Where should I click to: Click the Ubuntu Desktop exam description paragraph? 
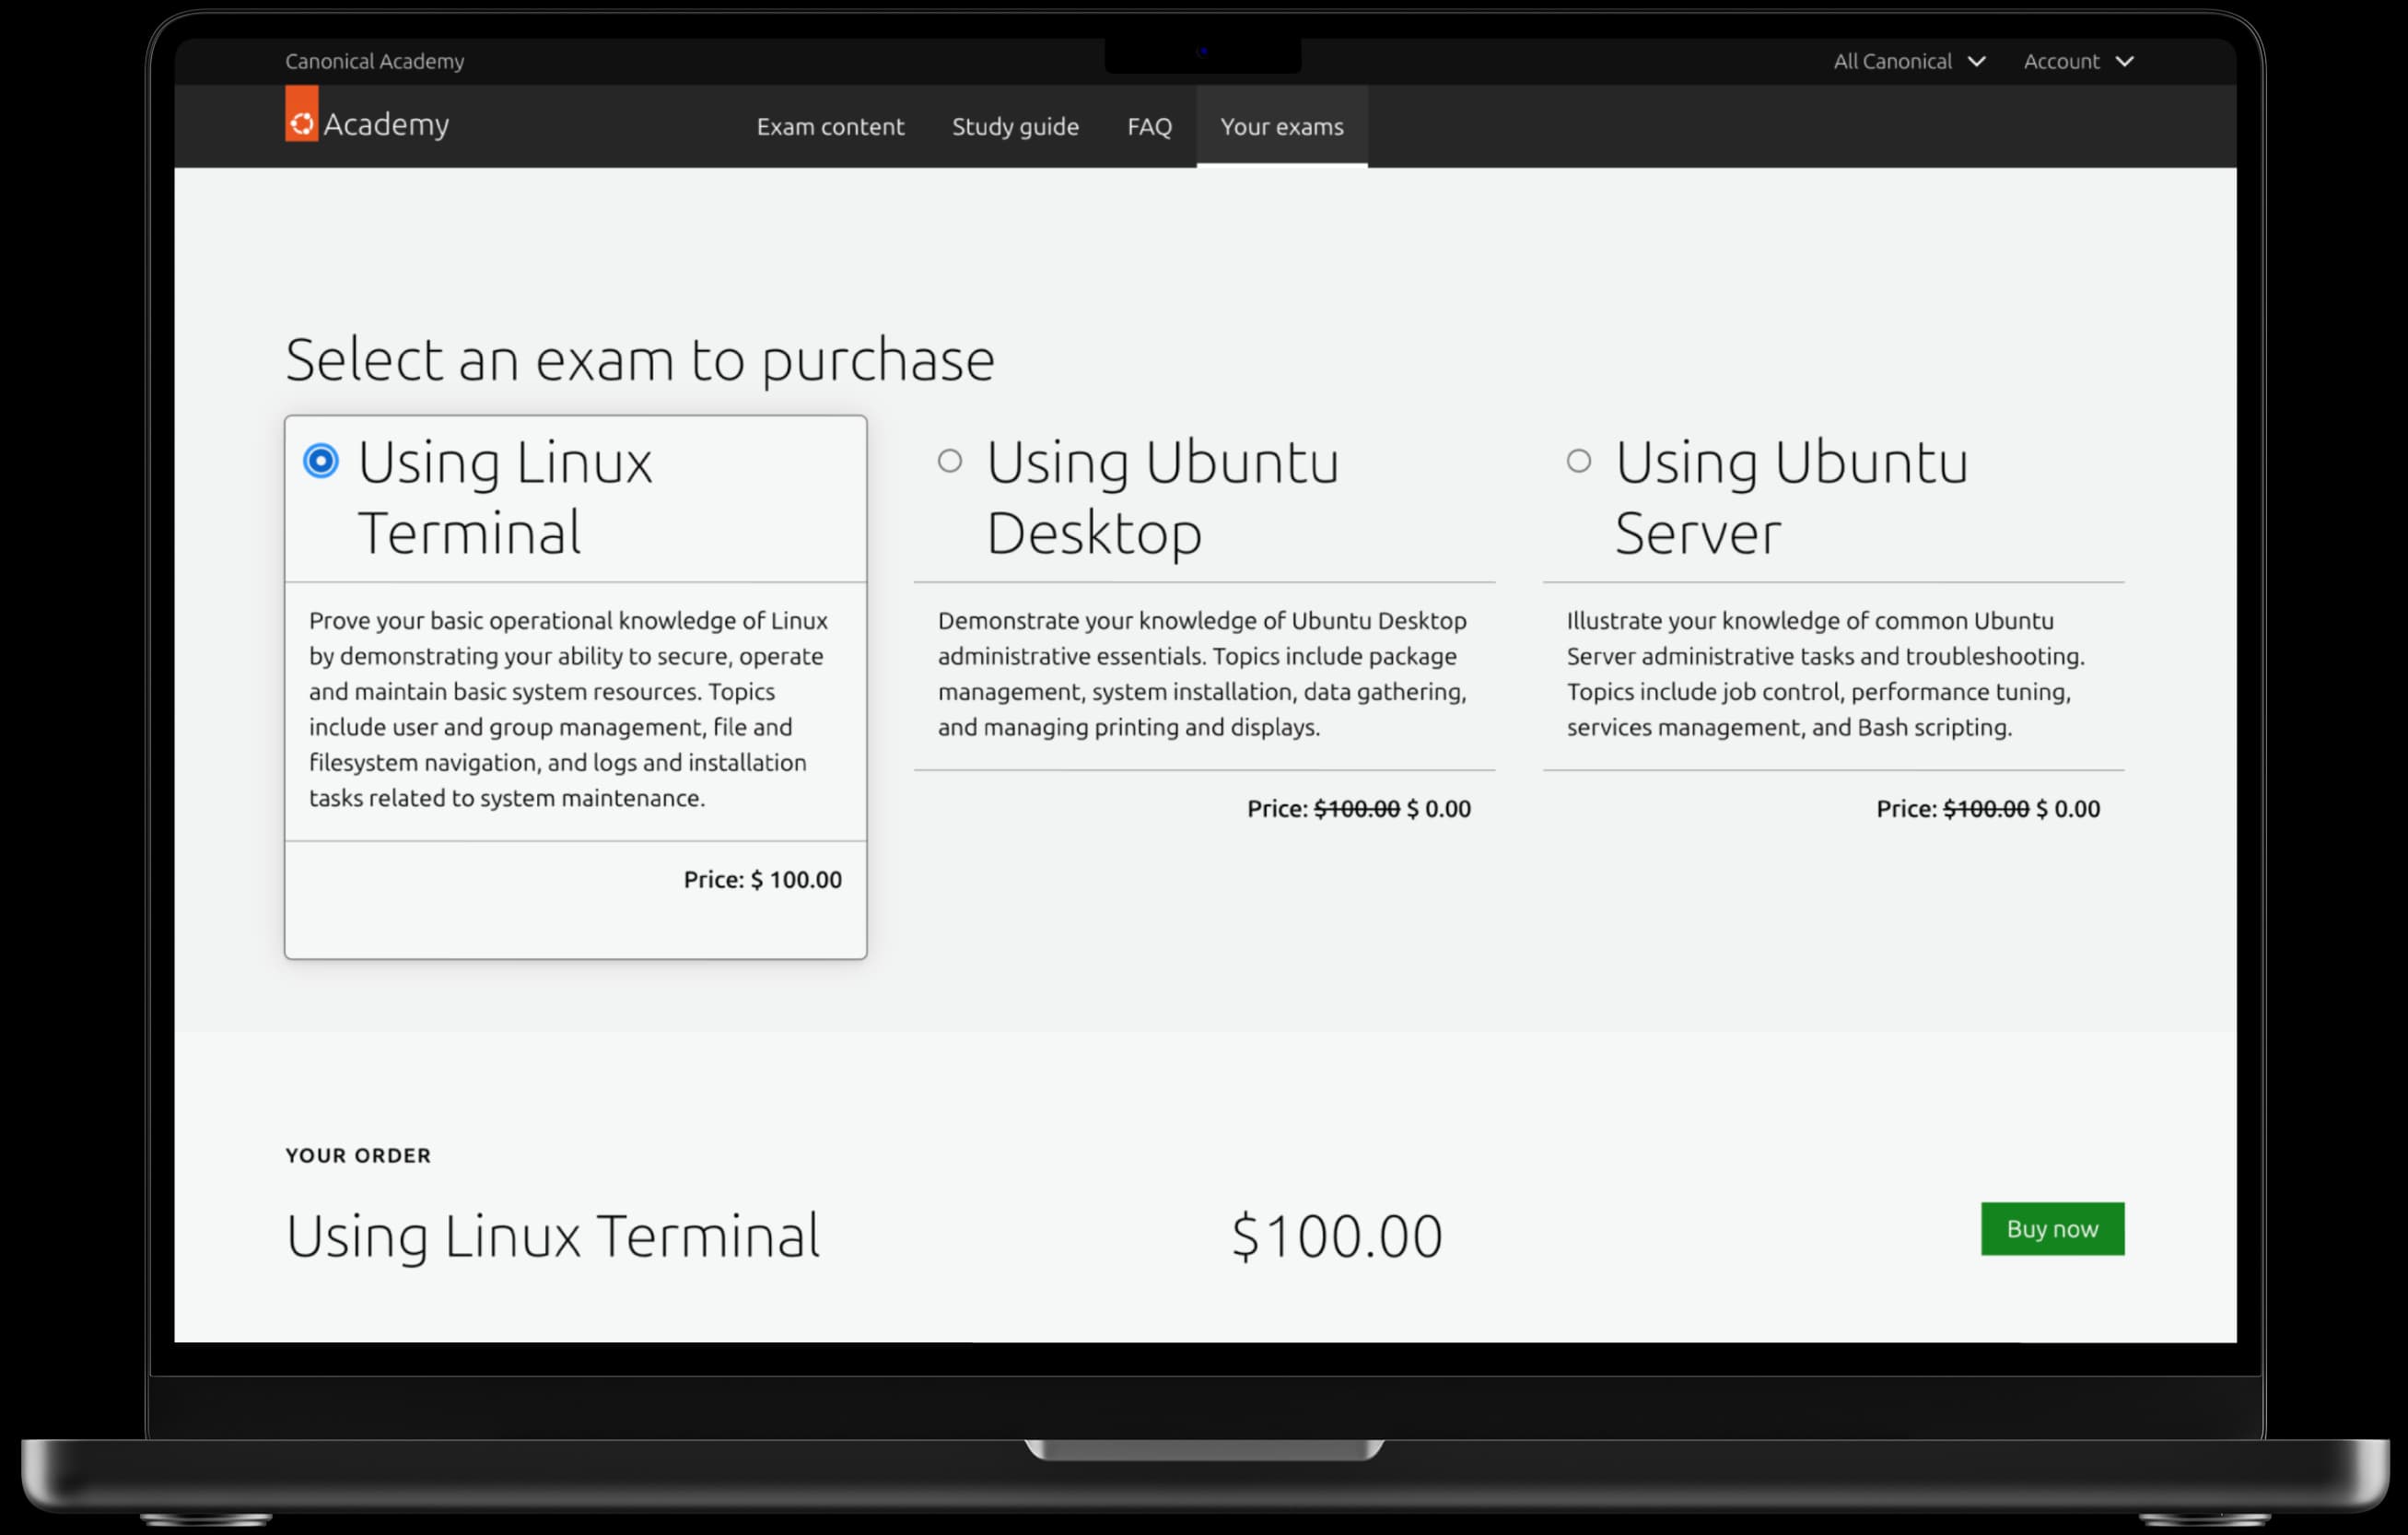1203,674
